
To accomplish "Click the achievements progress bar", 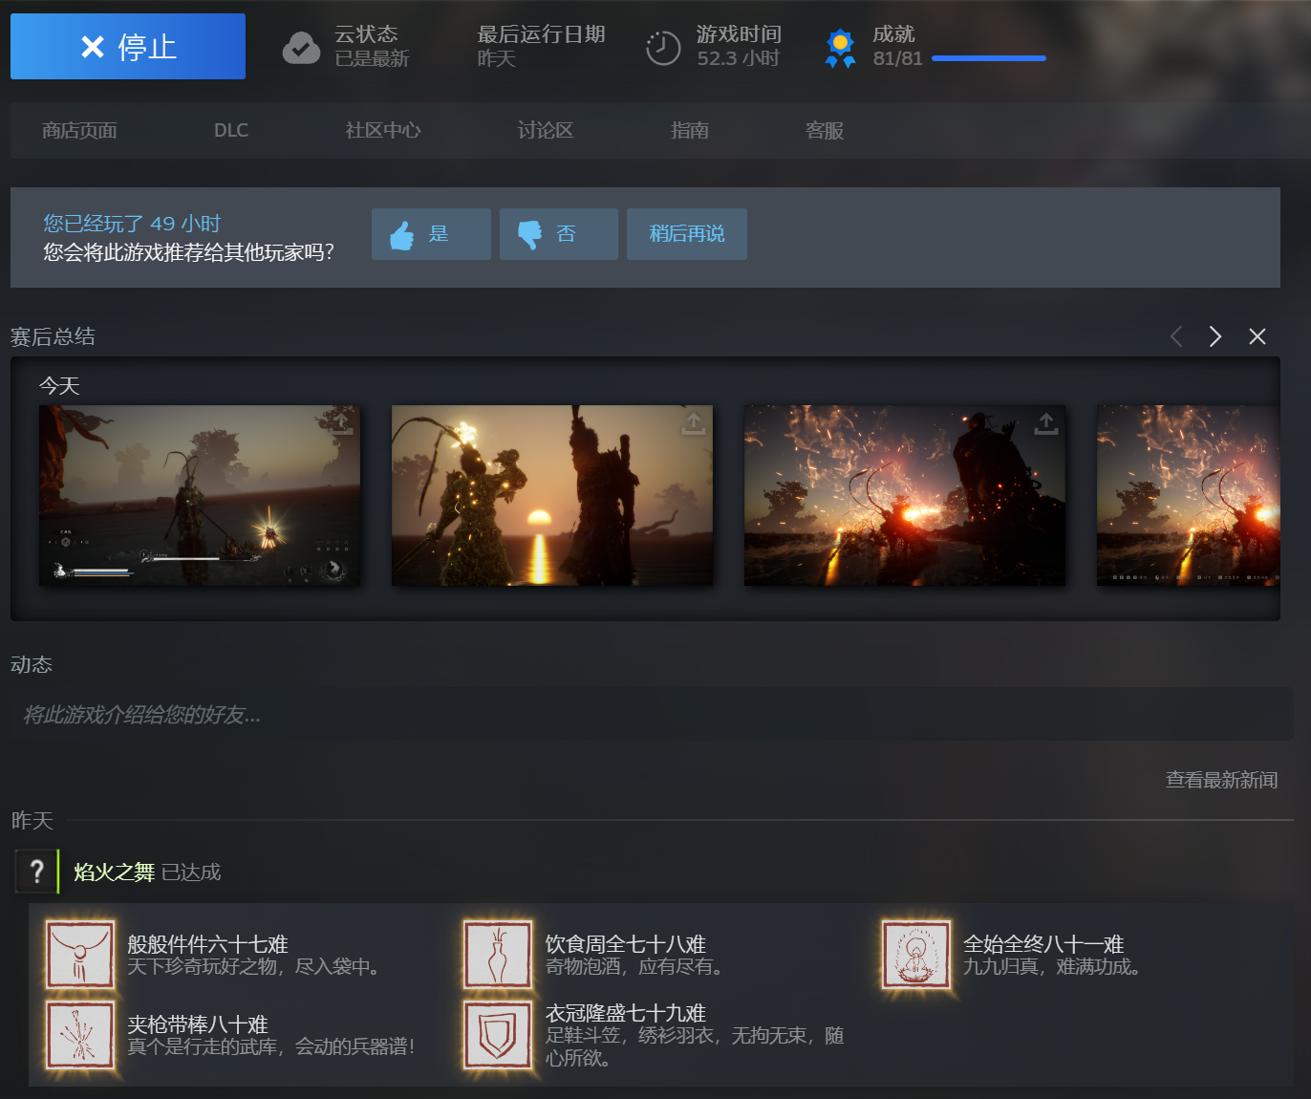I will pos(989,58).
